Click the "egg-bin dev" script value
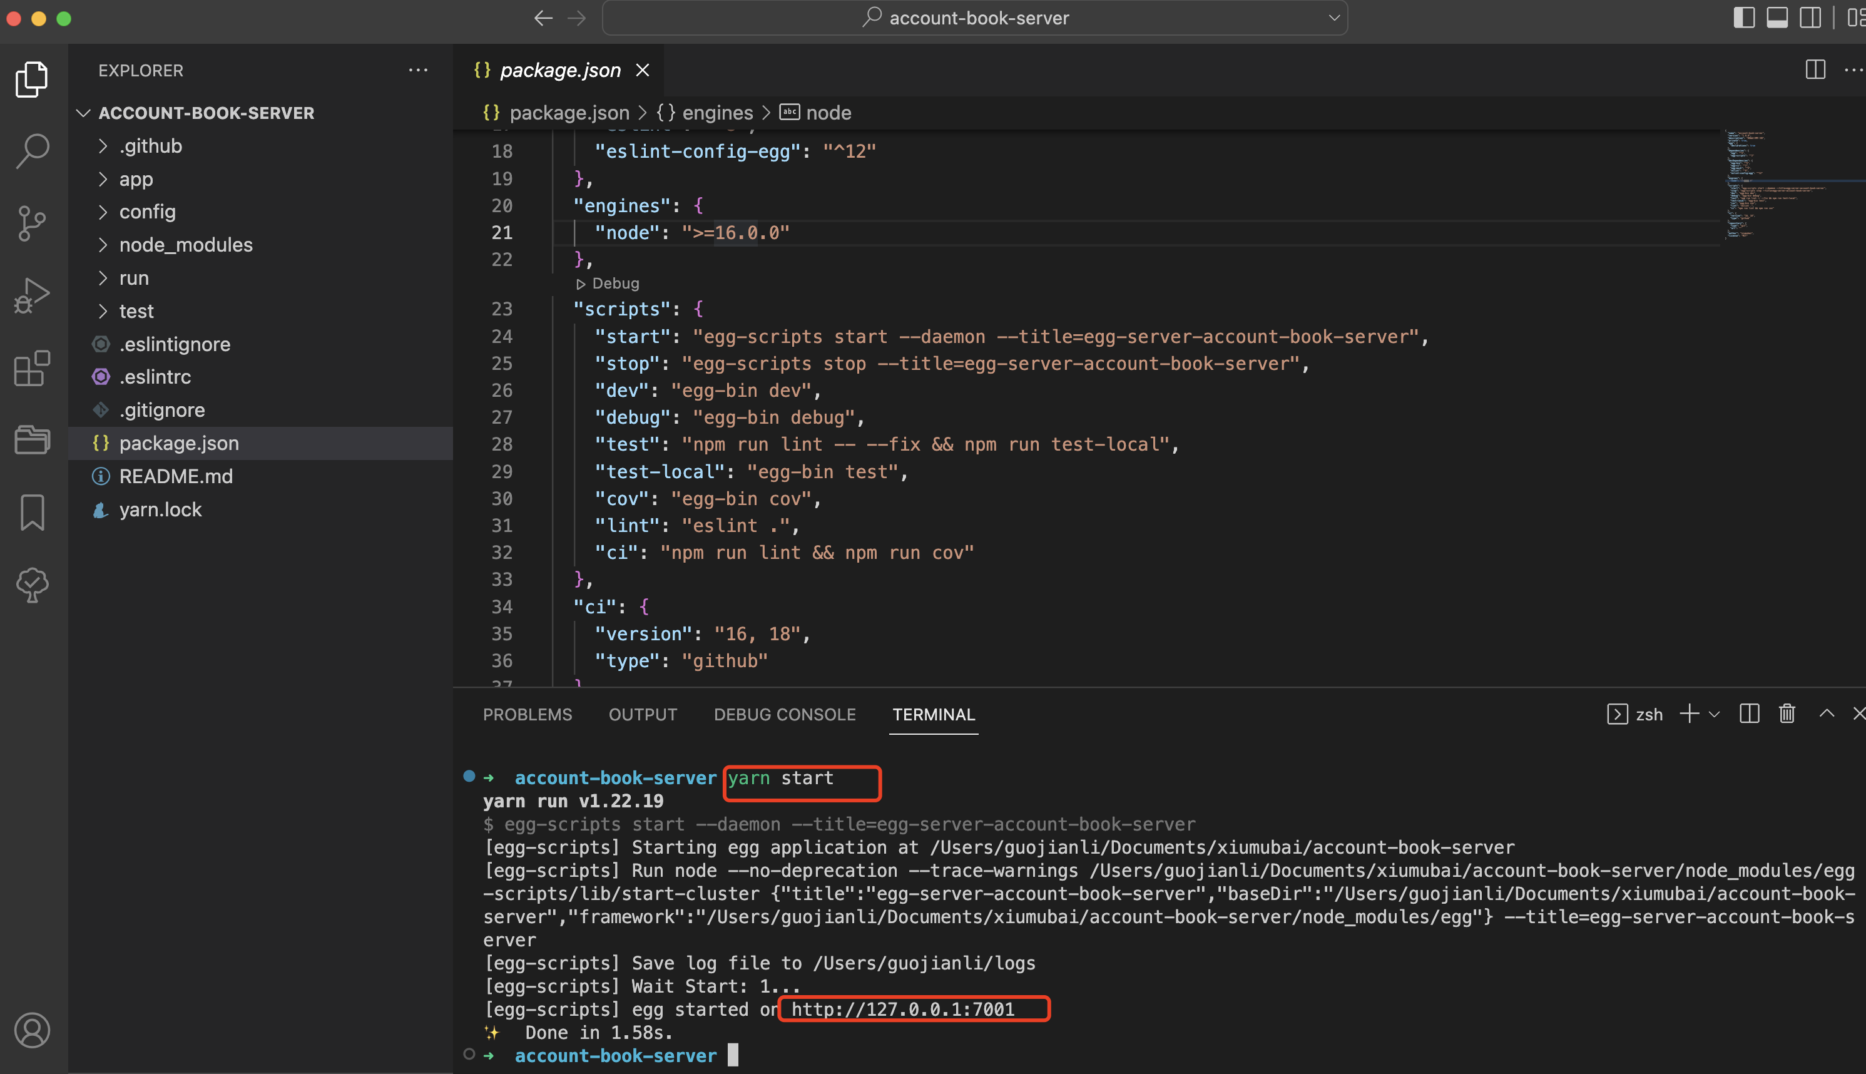The image size is (1866, 1074). coord(740,390)
